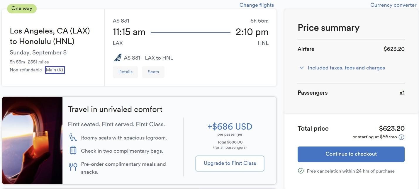This screenshot has width=419, height=189.
Task: Click the AS 831 - LAX to HNL label
Action: pyautogui.click(x=148, y=58)
